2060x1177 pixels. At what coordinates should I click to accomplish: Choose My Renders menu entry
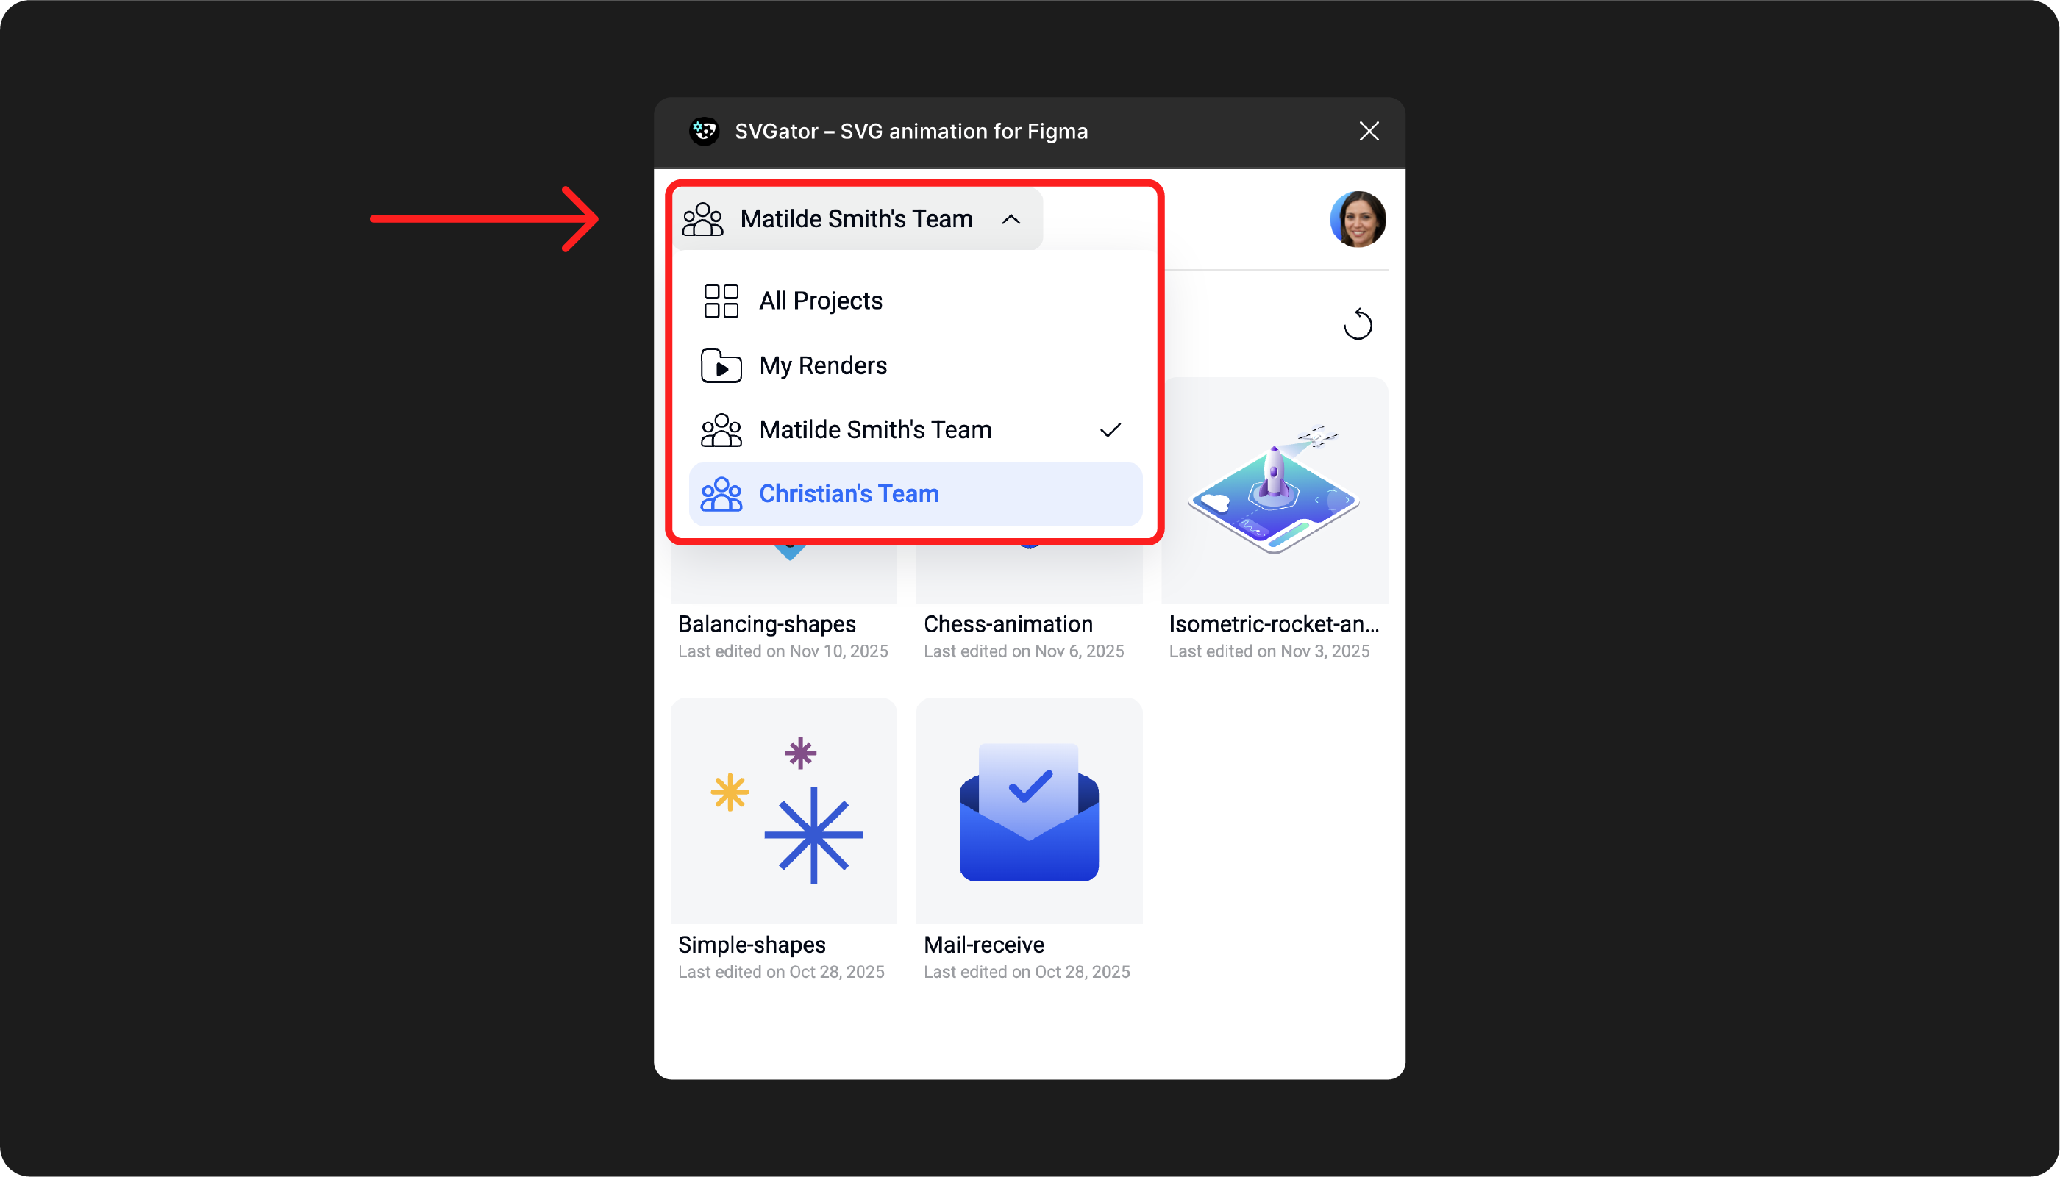pyautogui.click(x=823, y=366)
